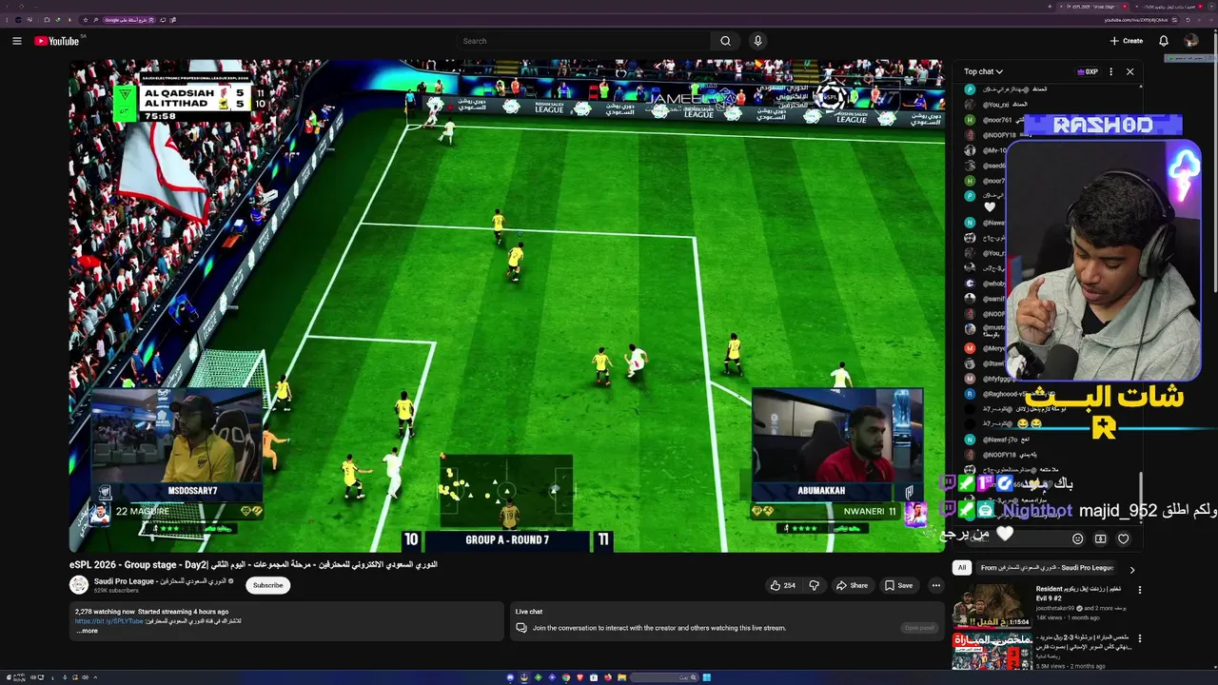Share the video
The image size is (1218, 685).
852,585
